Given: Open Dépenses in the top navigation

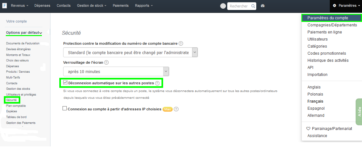Looking at the screenshot, I should [x=42, y=6].
